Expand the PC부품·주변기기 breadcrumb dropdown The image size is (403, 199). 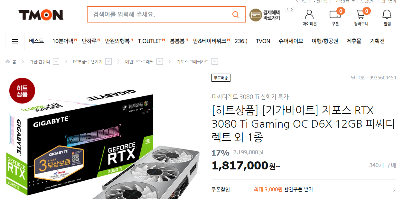(x=108, y=61)
